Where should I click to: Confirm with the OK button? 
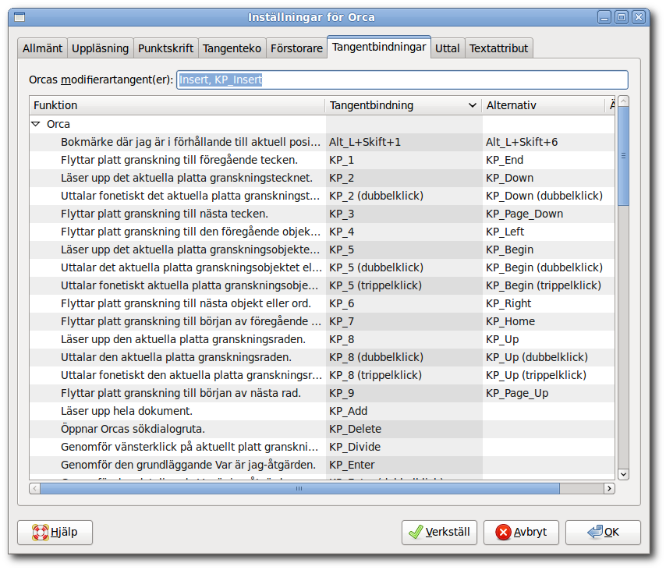pos(603,533)
